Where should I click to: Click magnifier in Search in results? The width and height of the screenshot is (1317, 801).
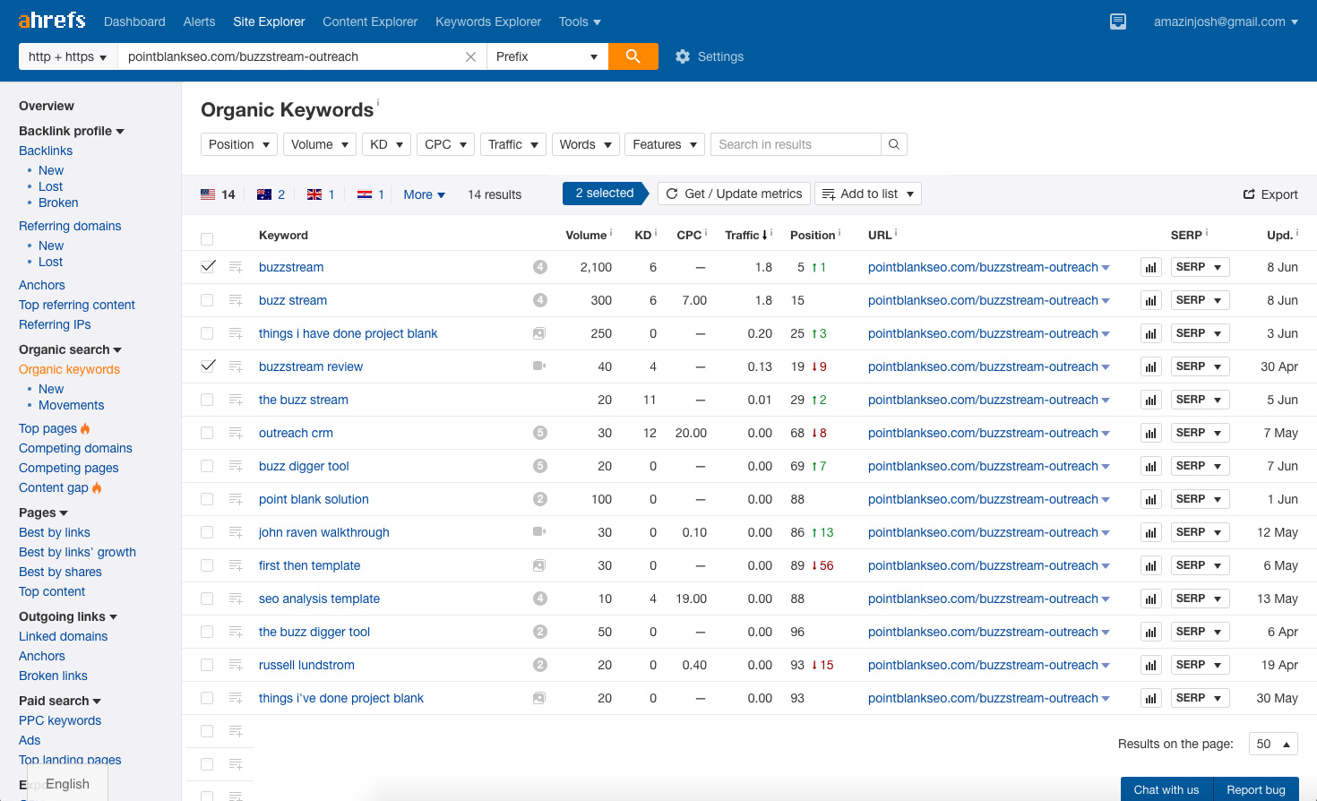point(894,144)
